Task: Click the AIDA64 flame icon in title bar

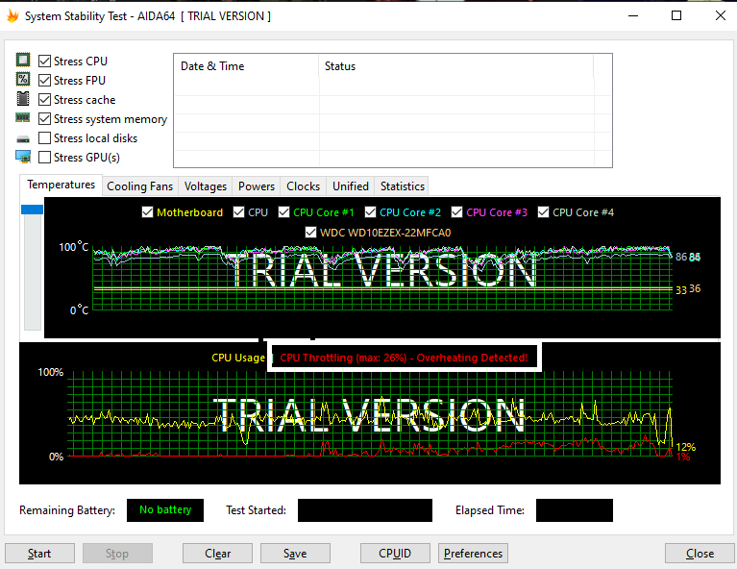Action: (x=12, y=16)
